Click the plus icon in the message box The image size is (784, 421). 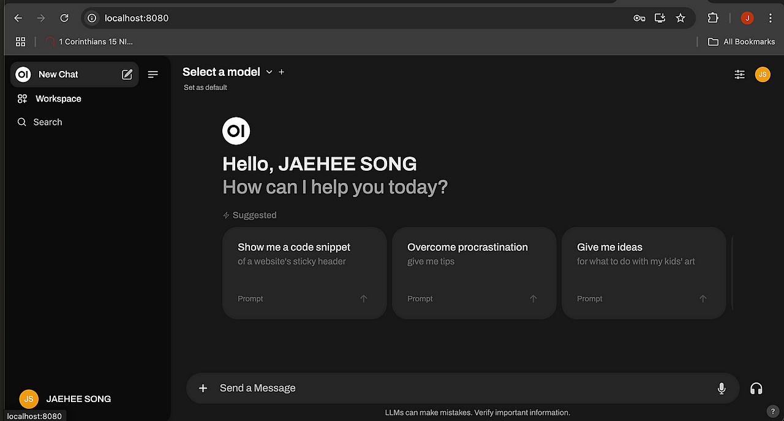[x=203, y=388]
